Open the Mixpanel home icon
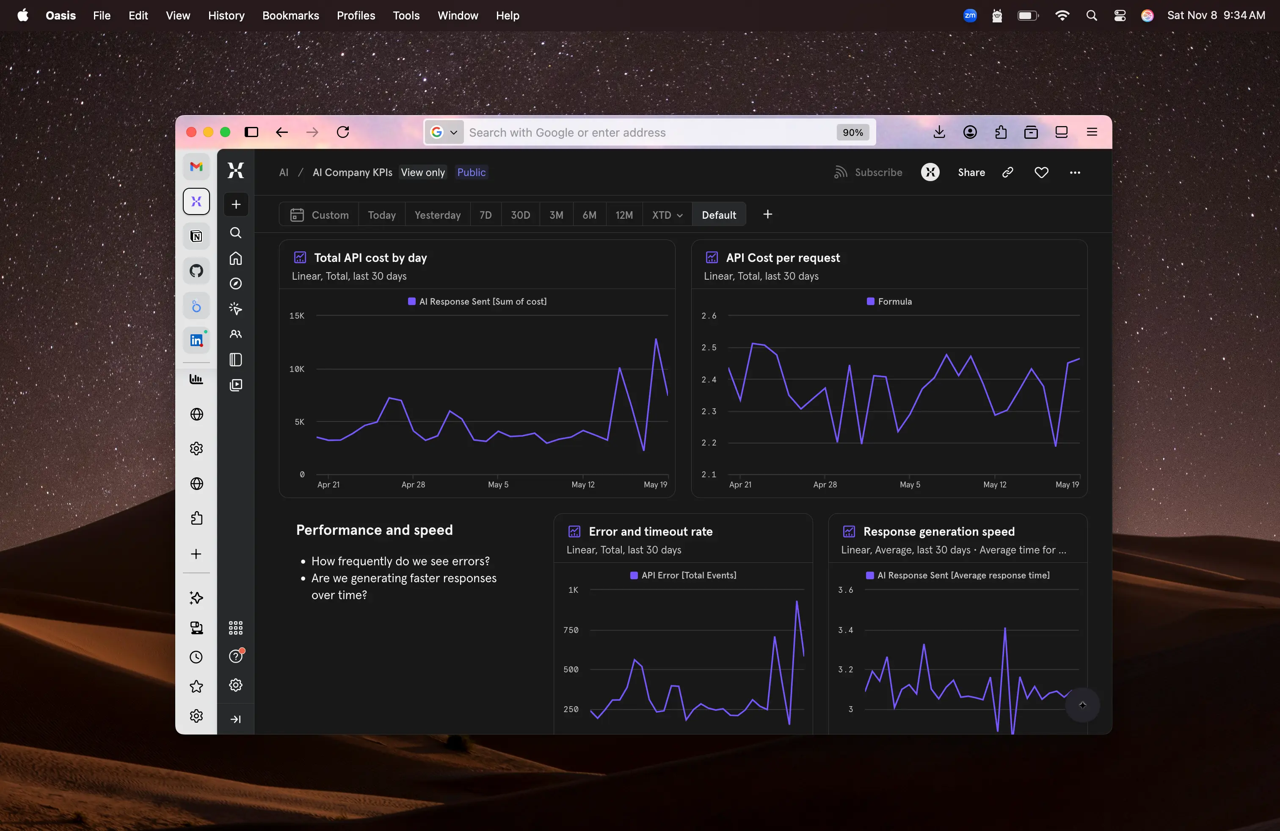This screenshot has width=1280, height=831. click(x=236, y=259)
